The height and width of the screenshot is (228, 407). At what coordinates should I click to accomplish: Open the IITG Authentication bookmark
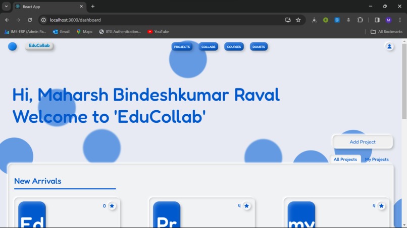click(x=120, y=32)
